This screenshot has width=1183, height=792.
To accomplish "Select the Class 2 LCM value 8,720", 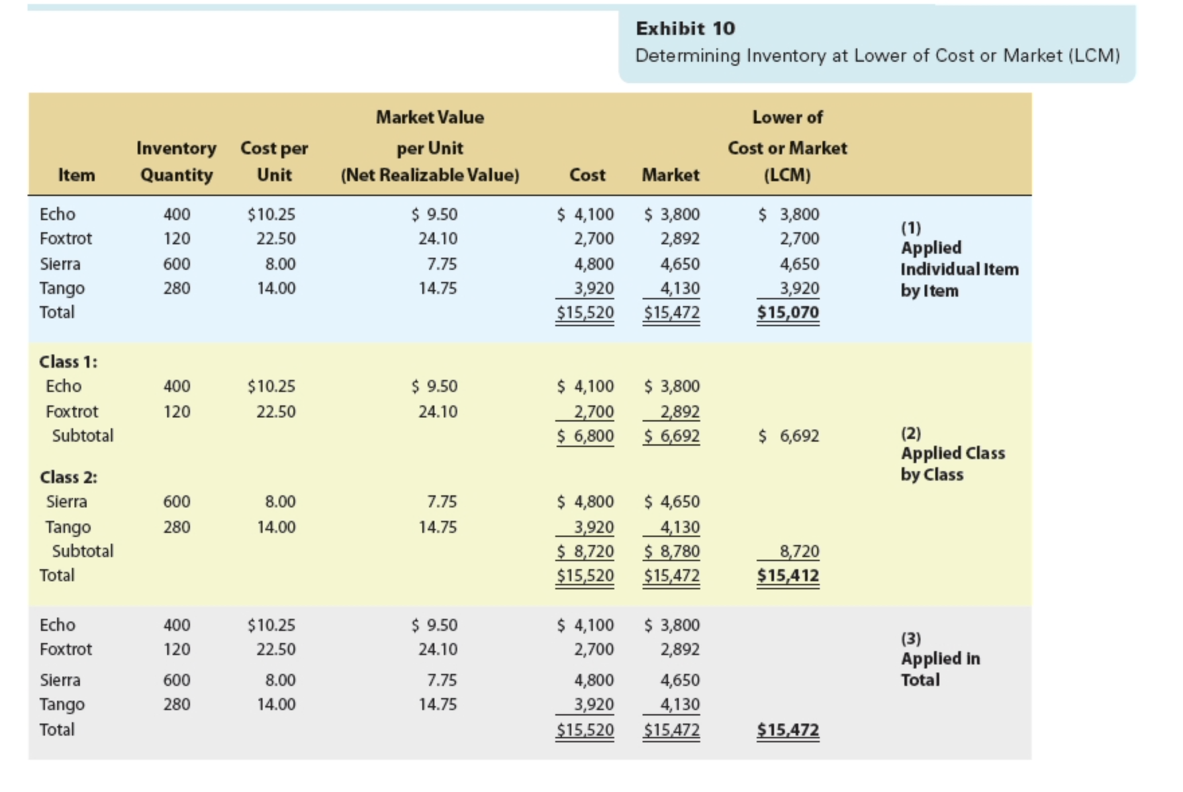I will [799, 551].
